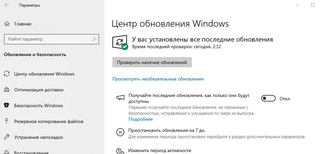Open Восстановление section
The width and height of the screenshot is (323, 154).
31,152
